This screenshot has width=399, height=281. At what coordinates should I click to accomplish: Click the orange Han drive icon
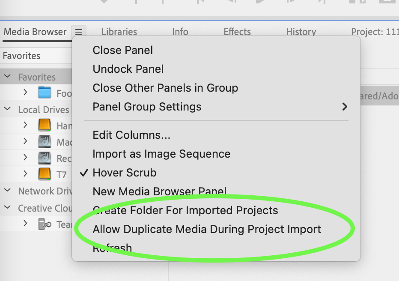(45, 125)
